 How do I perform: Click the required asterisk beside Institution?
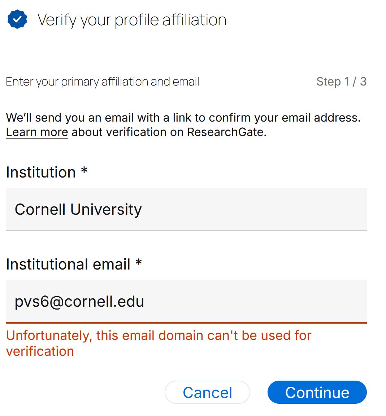84,170
